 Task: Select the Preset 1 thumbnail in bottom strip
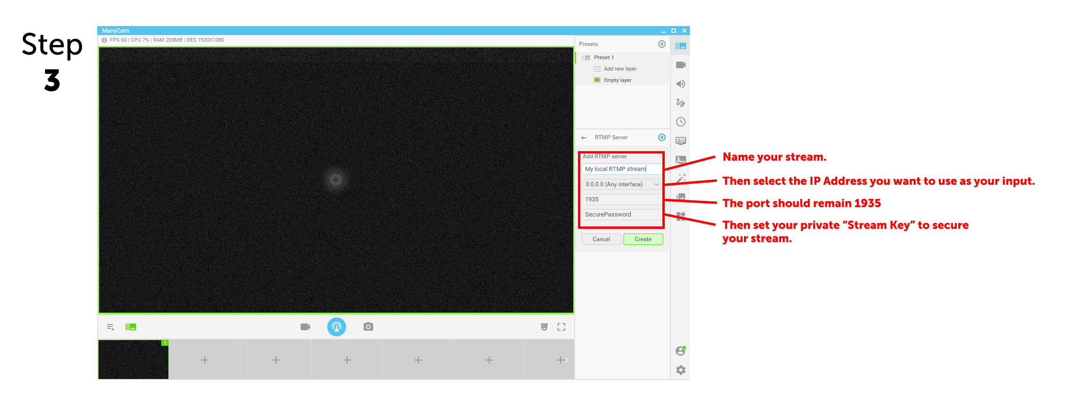pyautogui.click(x=133, y=360)
